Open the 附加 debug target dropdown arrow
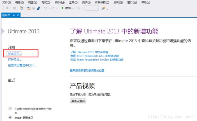 pos(75,8)
